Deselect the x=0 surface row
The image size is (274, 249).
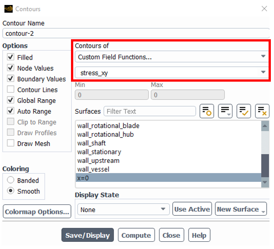(169, 178)
